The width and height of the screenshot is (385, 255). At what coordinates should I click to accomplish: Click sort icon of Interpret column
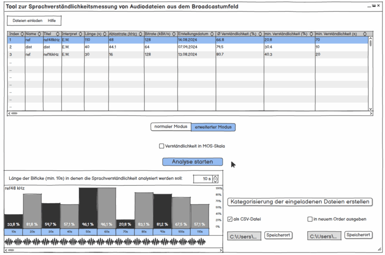80,34
